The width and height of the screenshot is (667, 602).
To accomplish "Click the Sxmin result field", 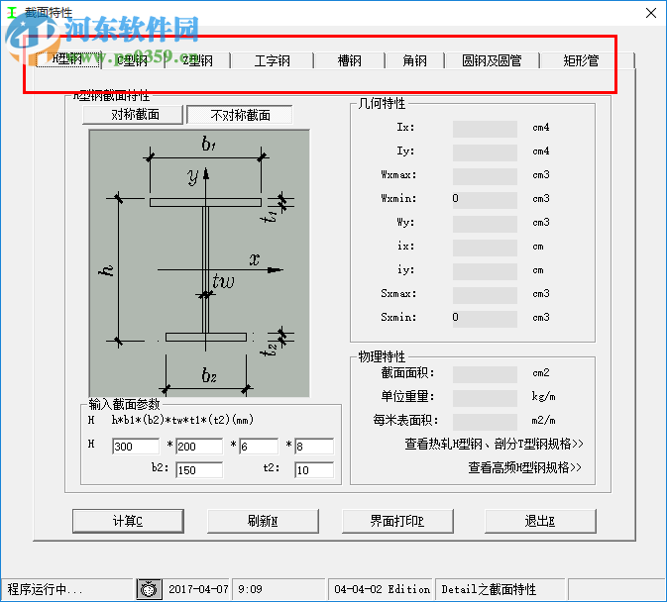I will click(x=485, y=319).
